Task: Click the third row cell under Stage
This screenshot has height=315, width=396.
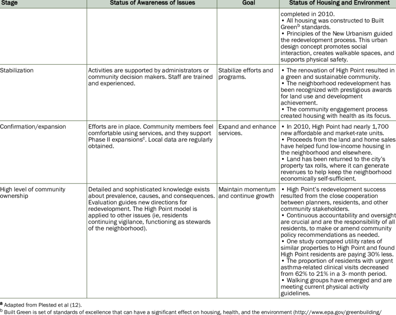Action: [x=43, y=151]
